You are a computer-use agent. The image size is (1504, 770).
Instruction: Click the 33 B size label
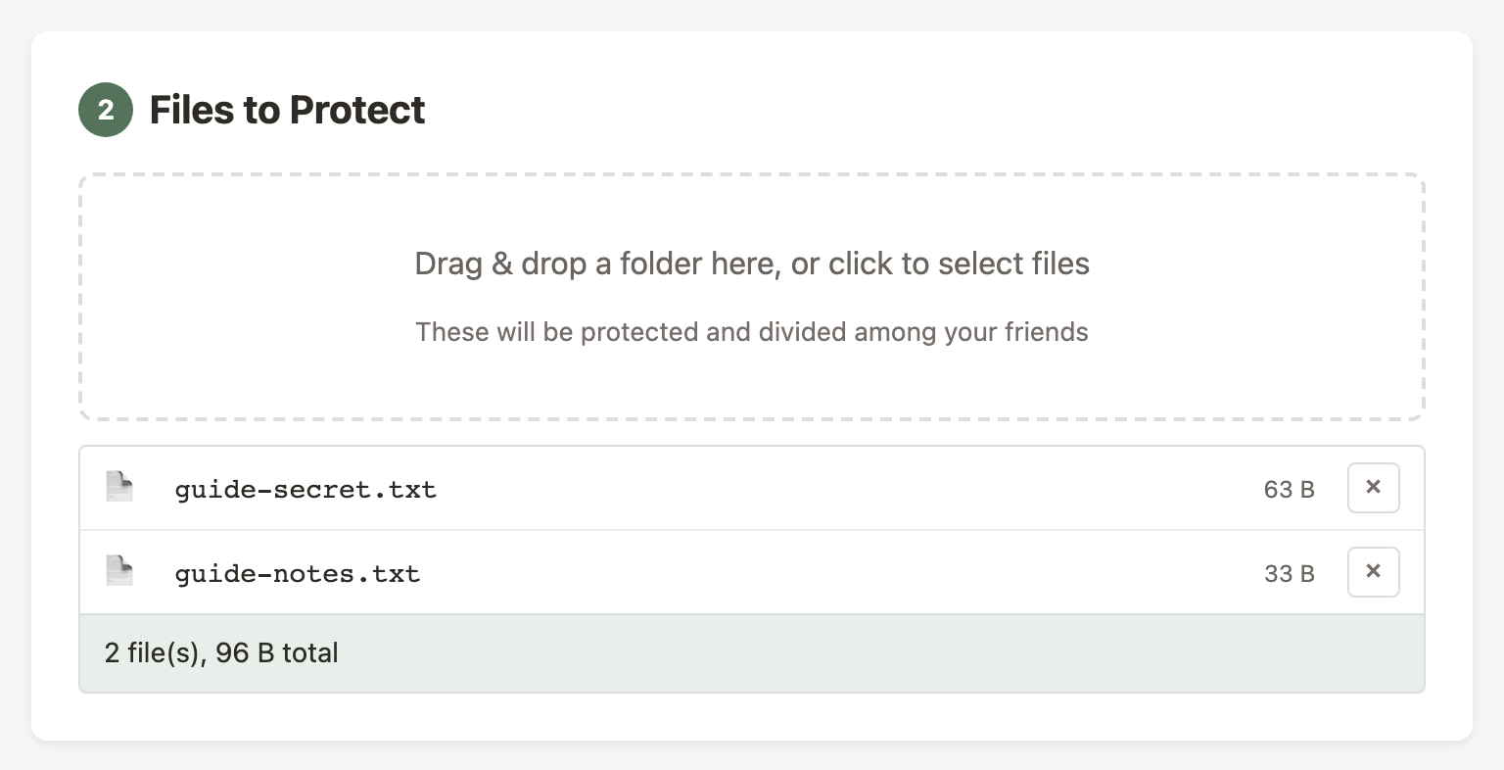point(1290,573)
